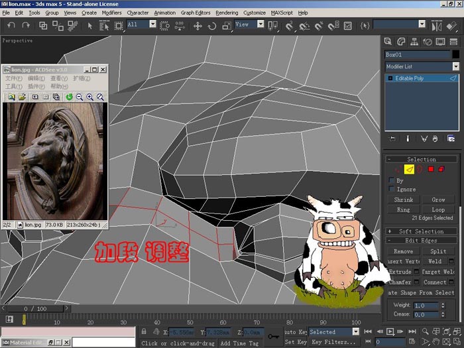Expand the Soft Selection rollout
The width and height of the screenshot is (464, 348).
tap(421, 231)
